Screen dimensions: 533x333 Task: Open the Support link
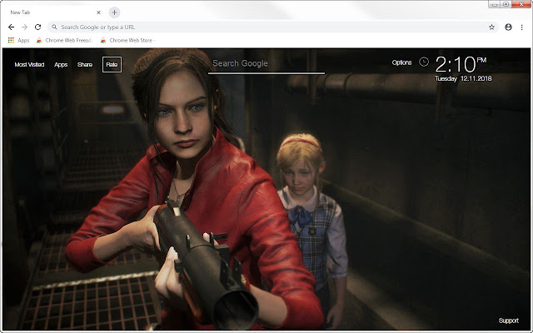tap(509, 321)
